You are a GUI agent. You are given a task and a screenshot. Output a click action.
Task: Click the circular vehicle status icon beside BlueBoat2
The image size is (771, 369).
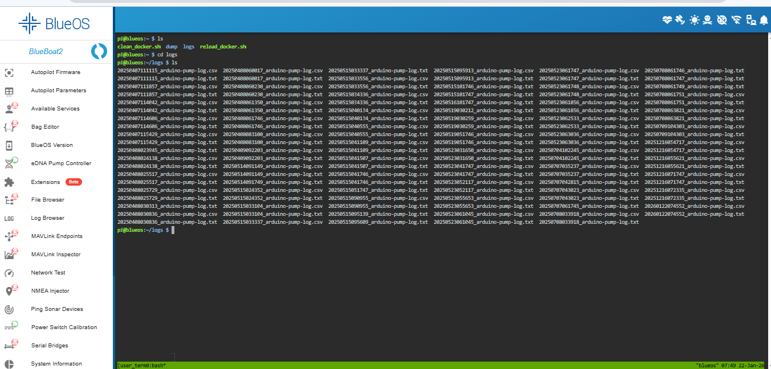point(99,51)
